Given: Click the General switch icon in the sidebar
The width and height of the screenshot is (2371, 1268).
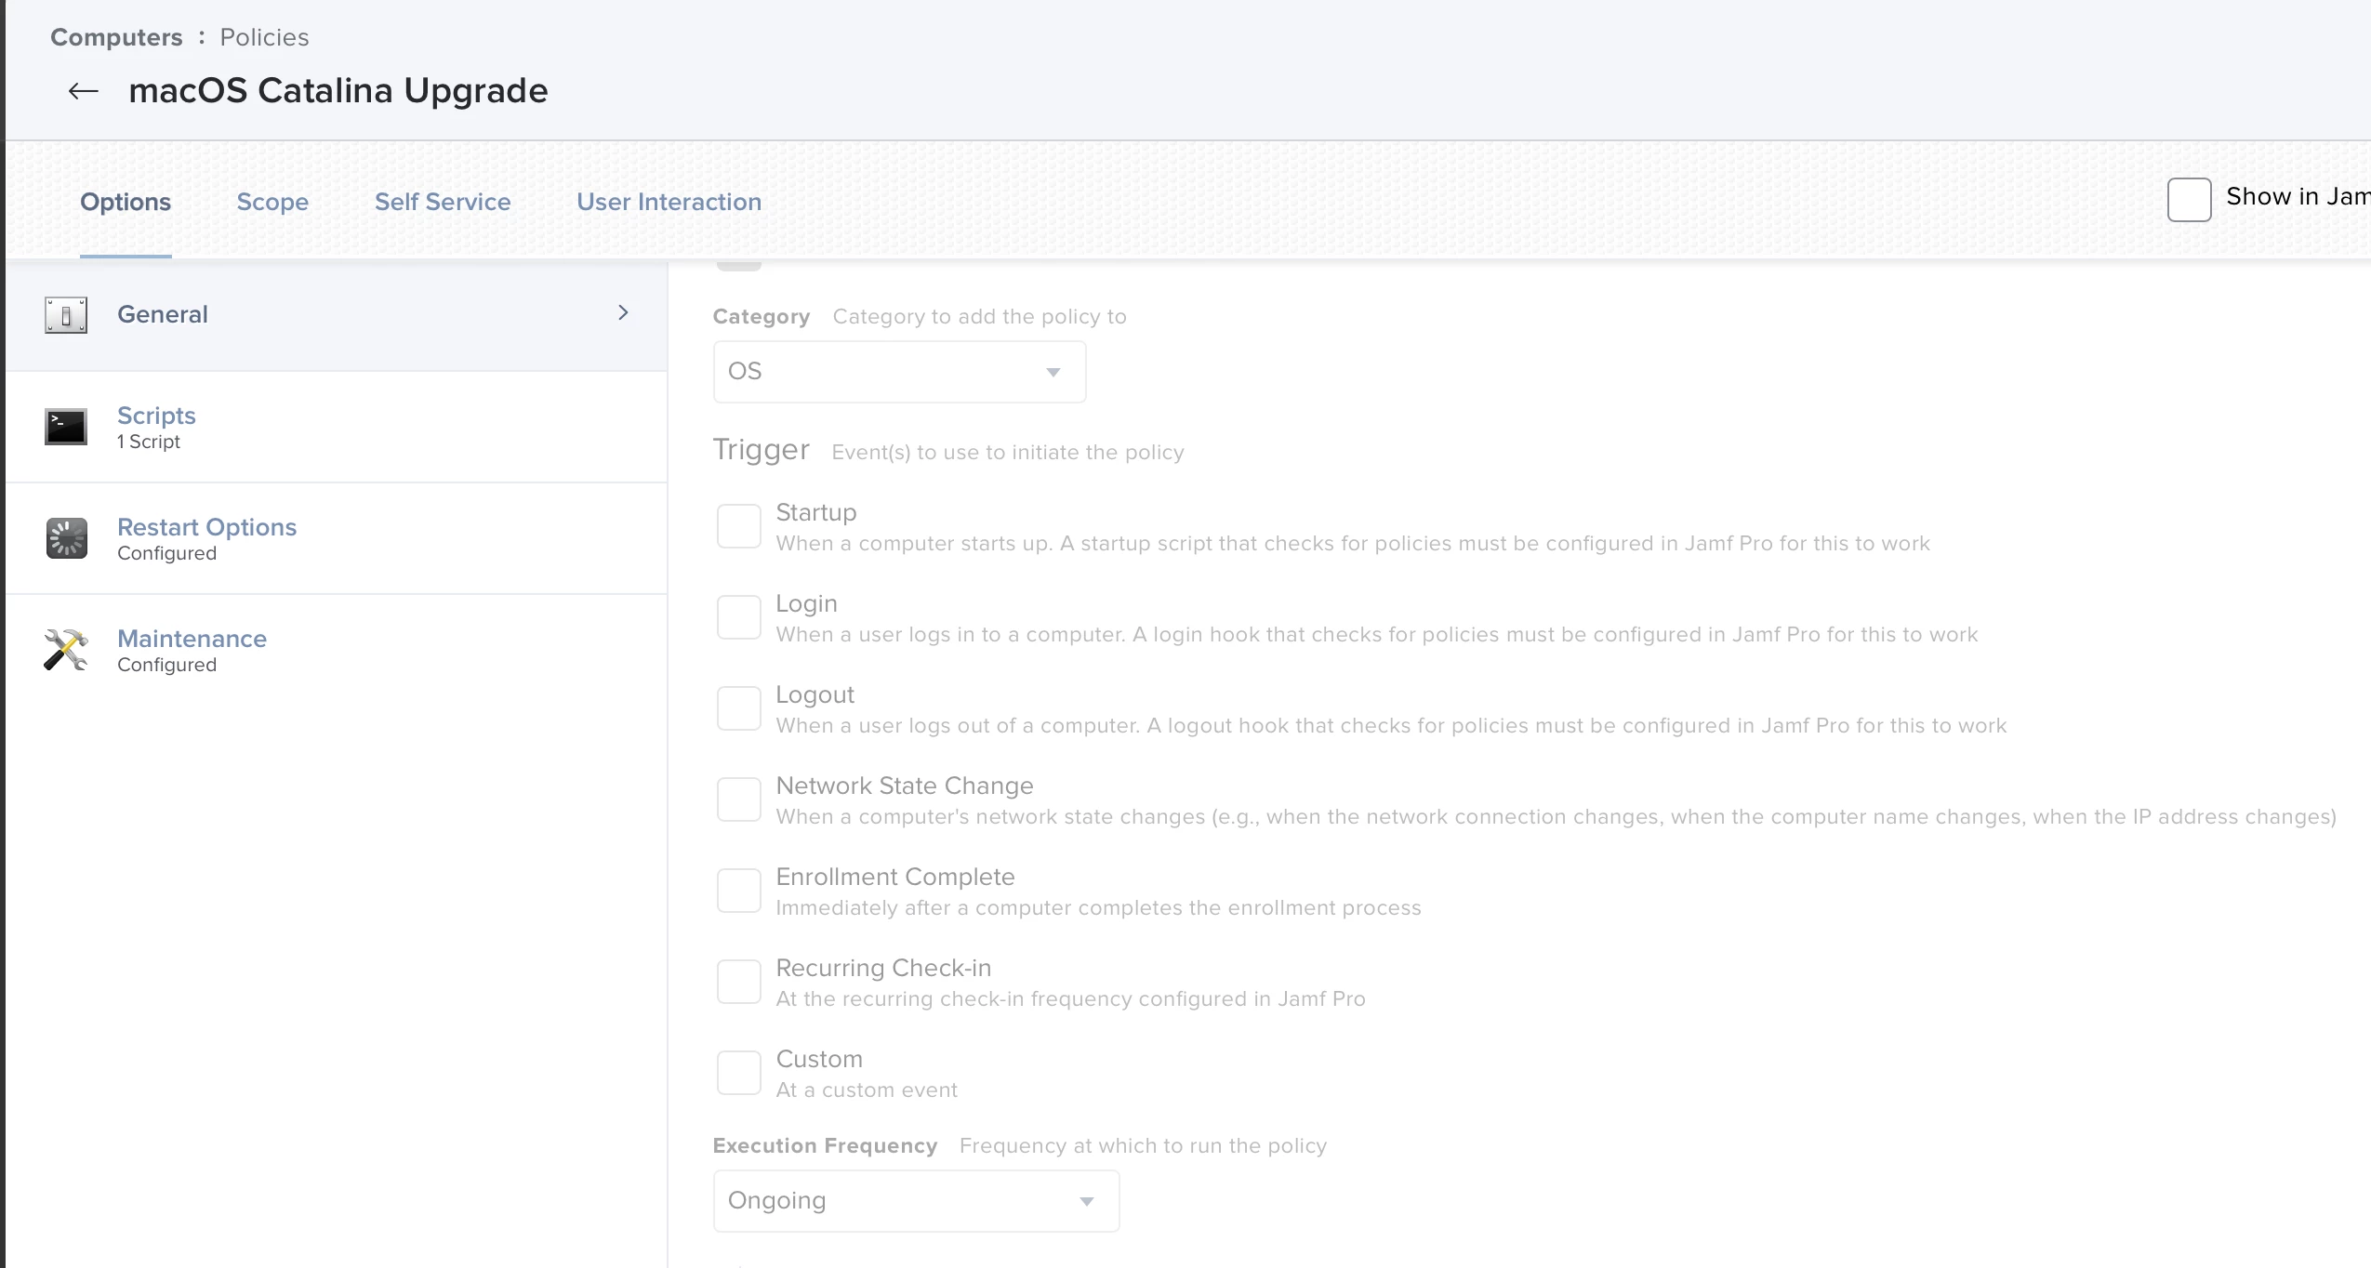Looking at the screenshot, I should point(66,315).
